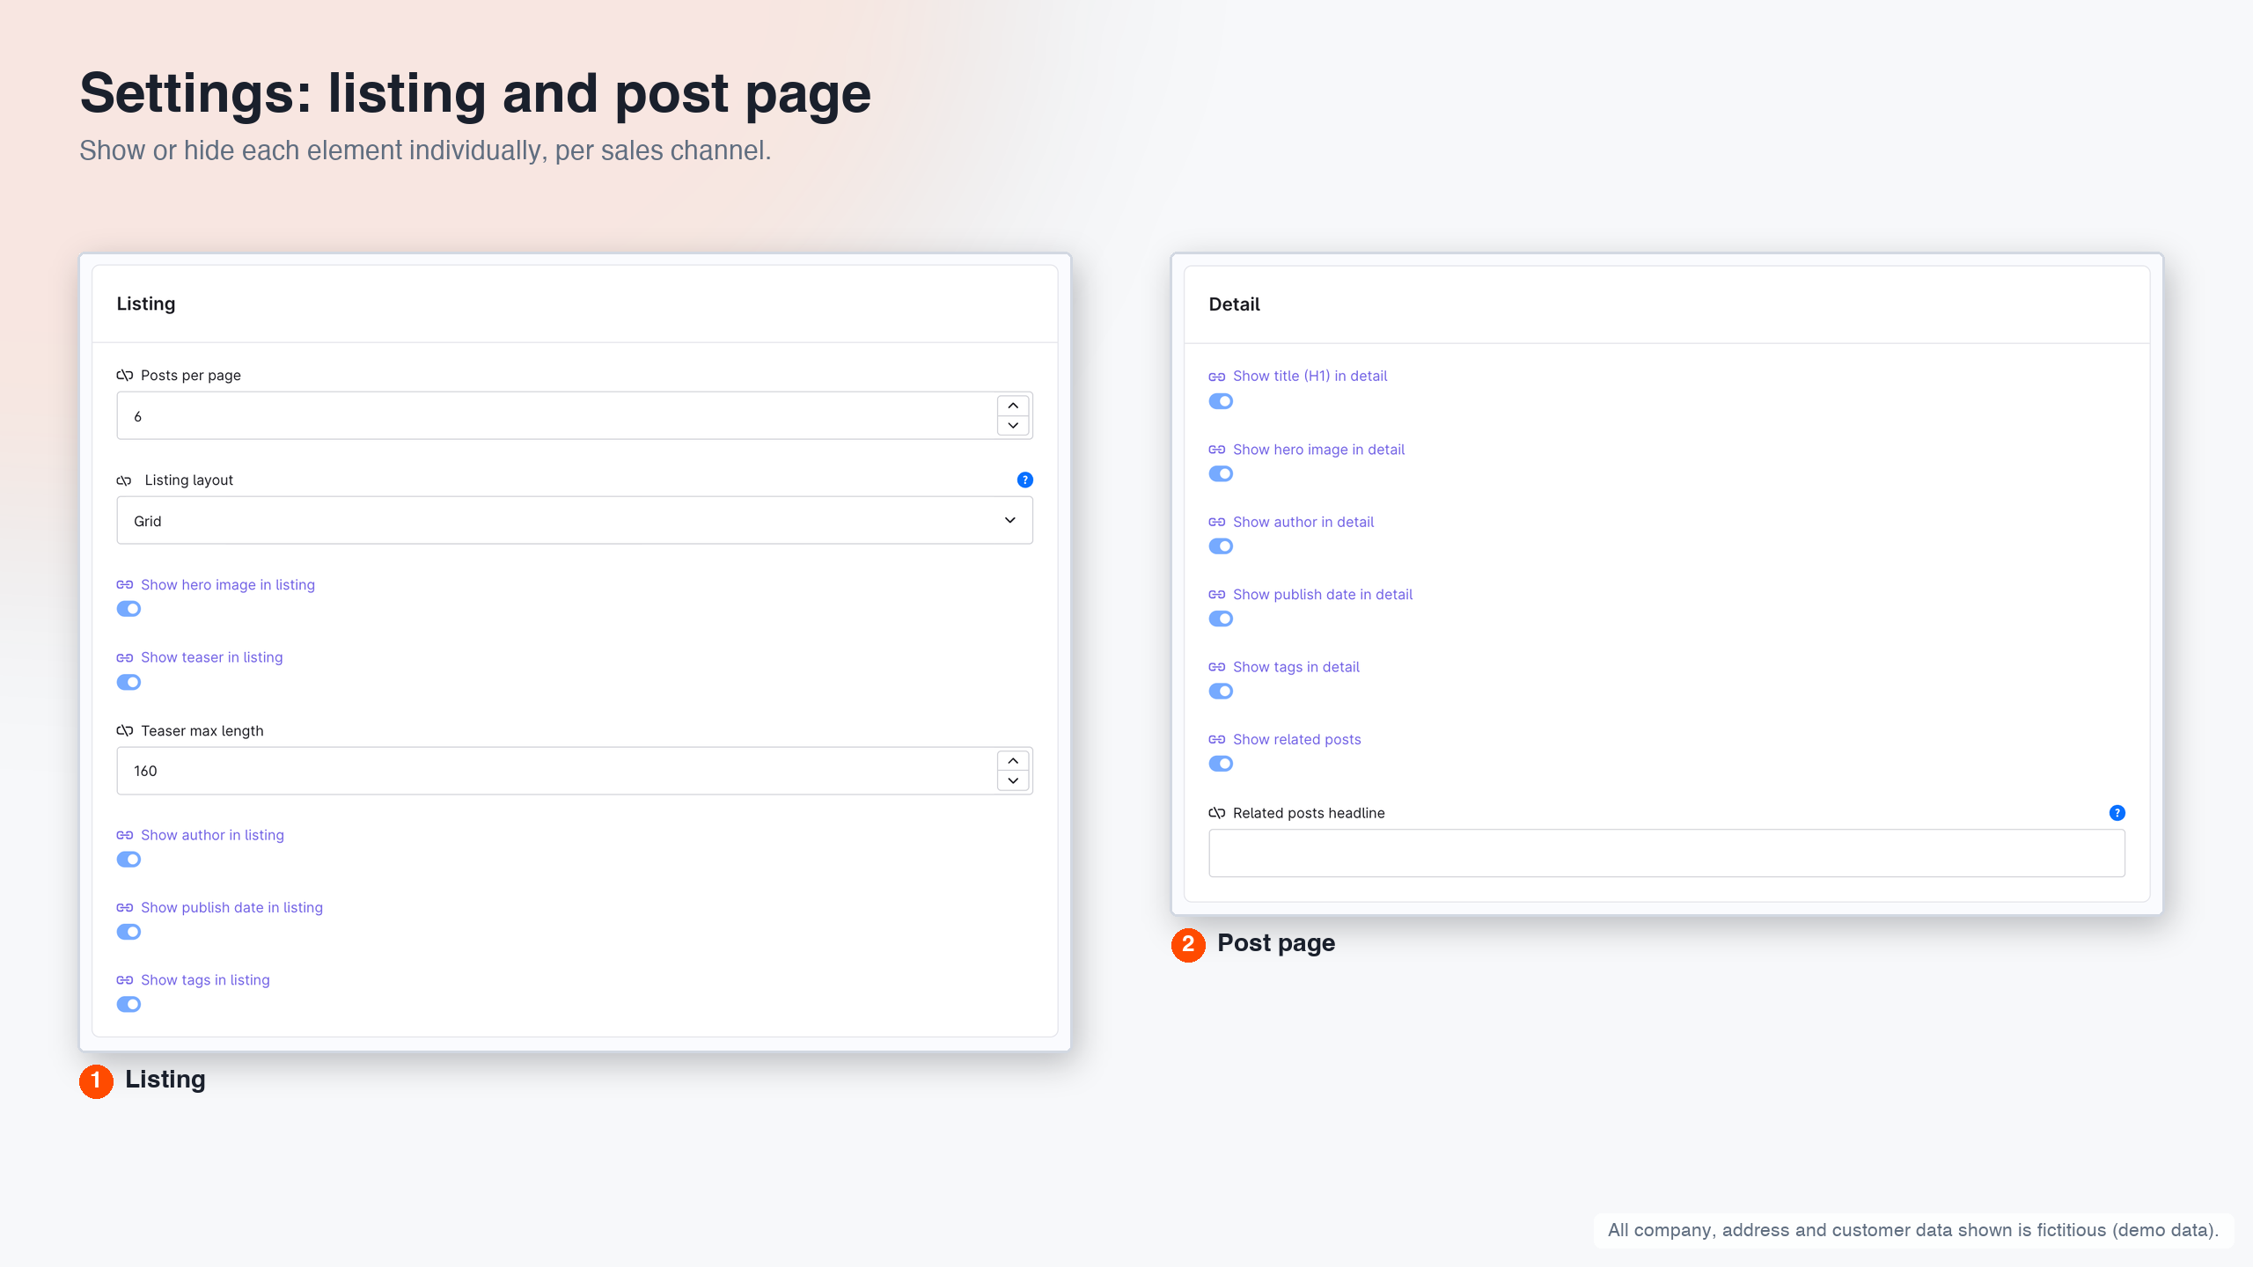Open the Listing layout Grid dropdown

pyautogui.click(x=575, y=521)
